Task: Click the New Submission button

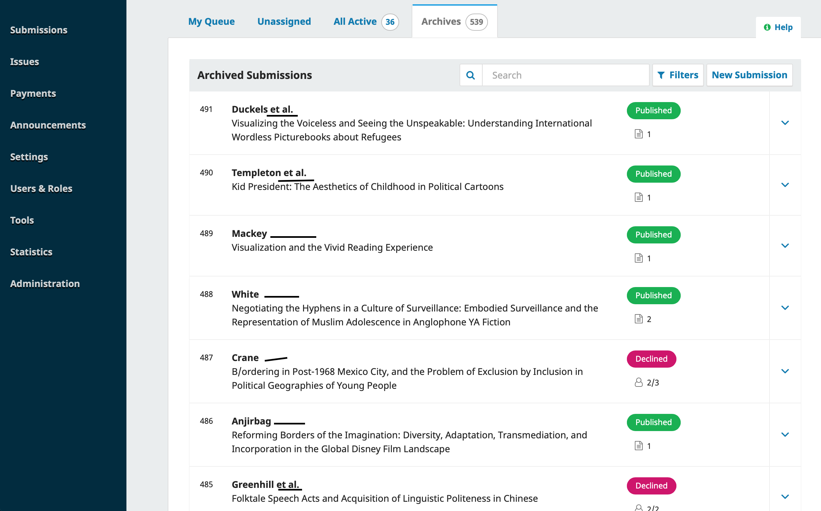Action: tap(749, 75)
